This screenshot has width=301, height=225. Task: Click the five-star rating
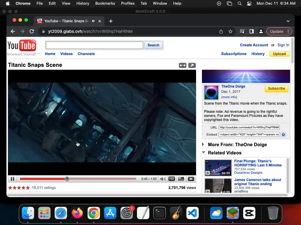[x=19, y=188]
